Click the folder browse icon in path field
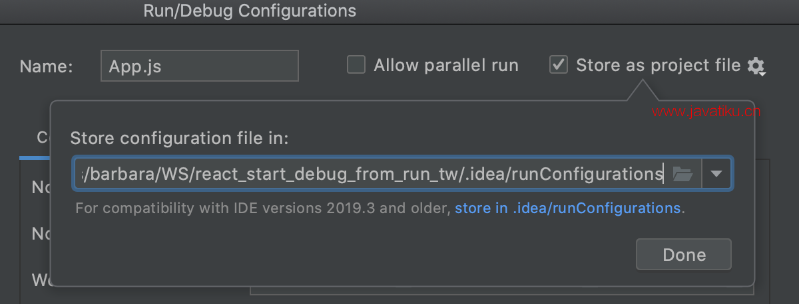This screenshot has width=799, height=304. 682,174
